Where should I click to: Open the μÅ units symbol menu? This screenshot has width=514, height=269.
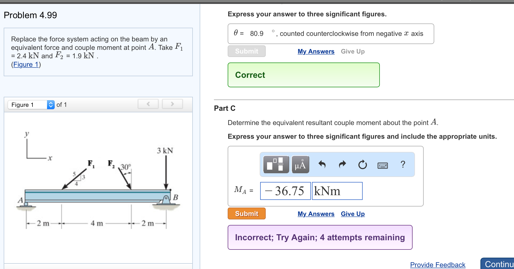(300, 165)
